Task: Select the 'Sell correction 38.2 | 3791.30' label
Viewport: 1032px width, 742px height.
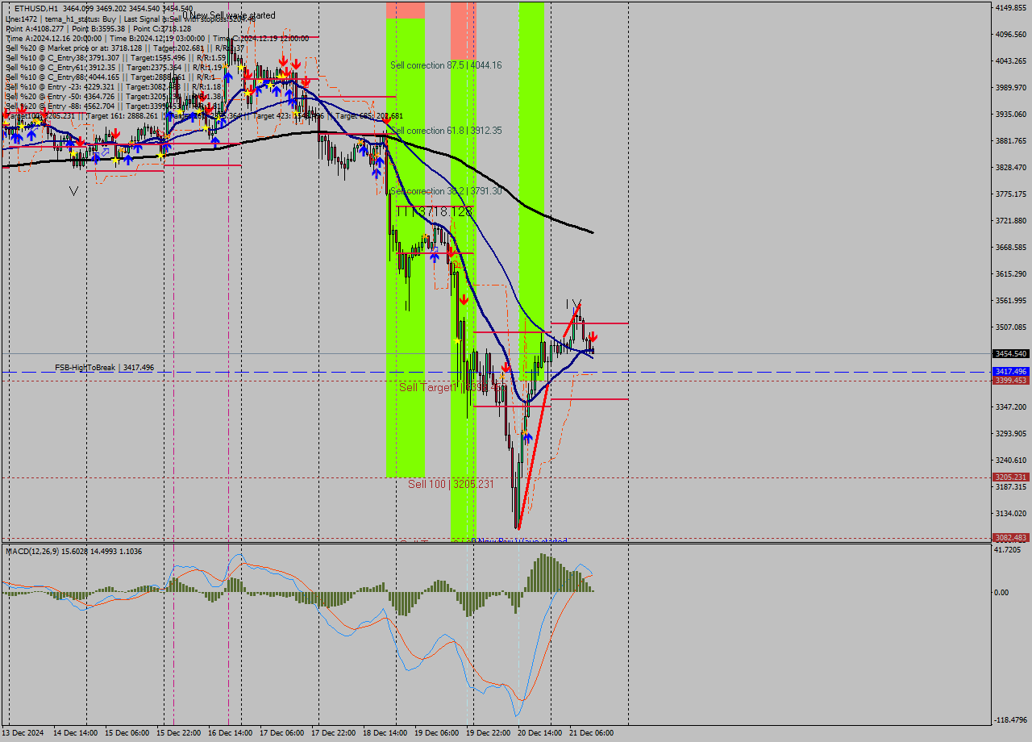Action: pyautogui.click(x=446, y=191)
